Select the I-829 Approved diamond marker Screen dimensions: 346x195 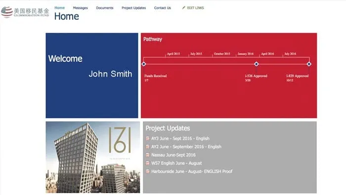coord(309,64)
